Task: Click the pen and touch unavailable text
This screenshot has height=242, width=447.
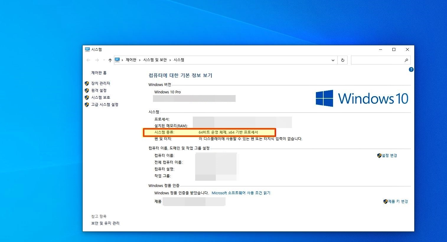Action: click(250, 139)
